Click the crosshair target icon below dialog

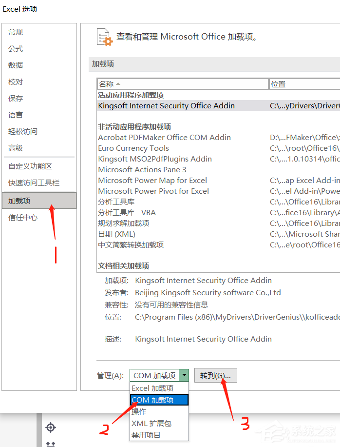(51, 427)
